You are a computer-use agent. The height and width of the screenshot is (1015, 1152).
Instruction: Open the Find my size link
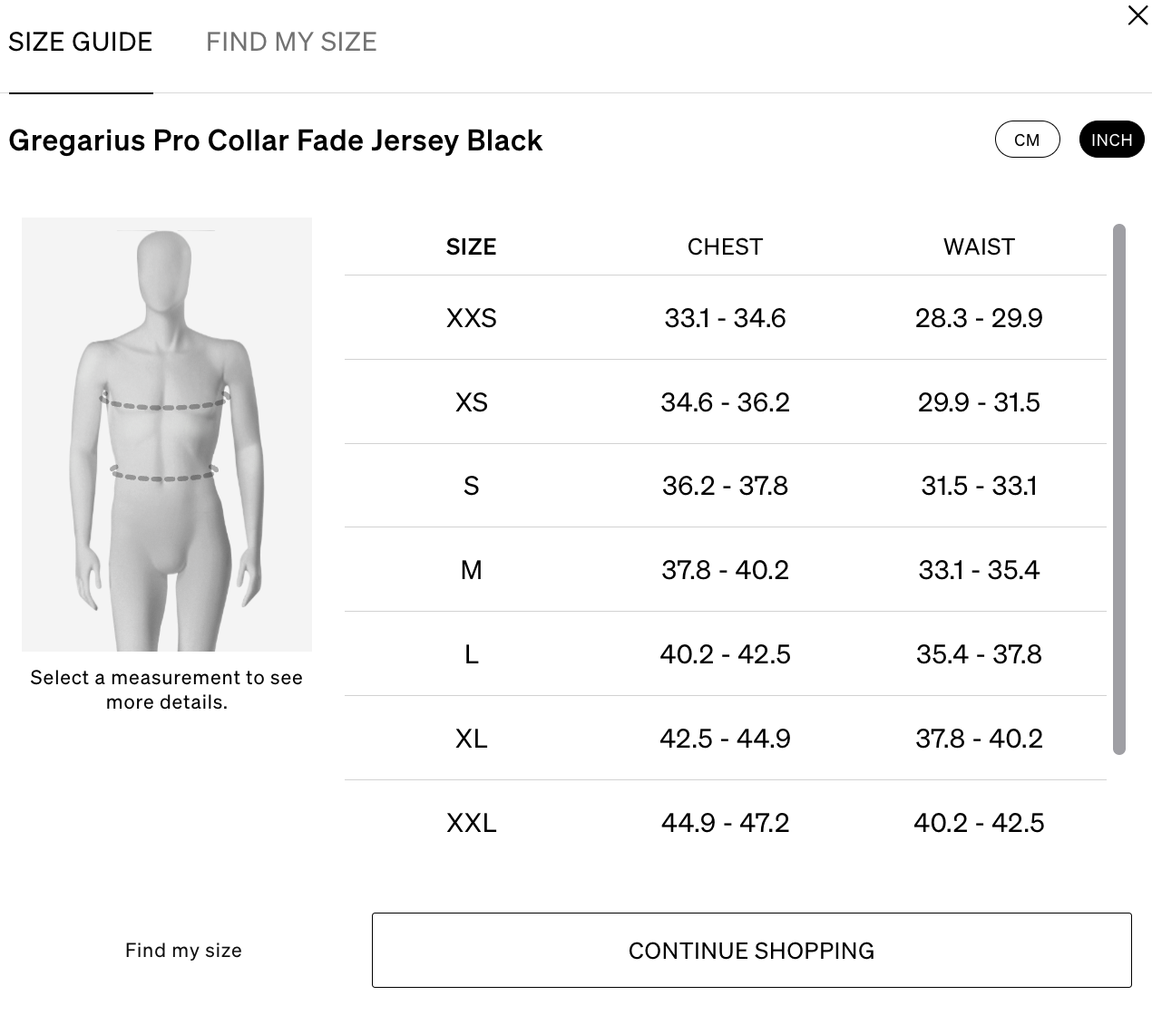click(183, 950)
